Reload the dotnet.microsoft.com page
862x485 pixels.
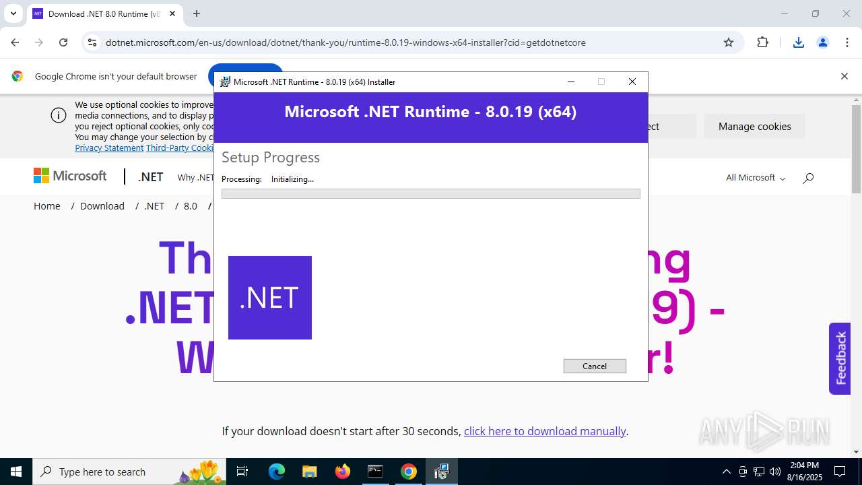tap(63, 42)
